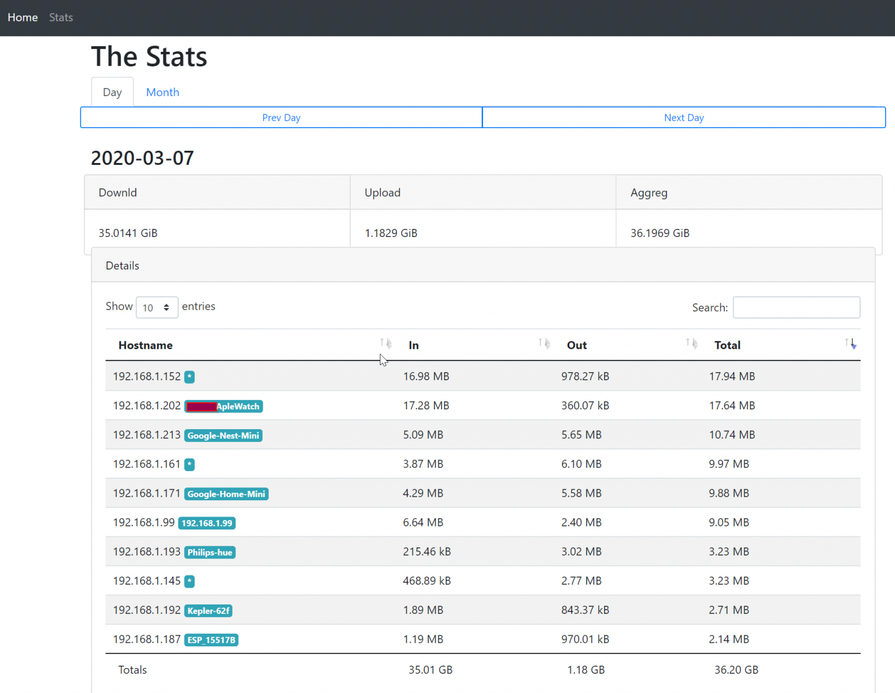Click sort arrows in the In column
This screenshot has width=895, height=693.
(x=544, y=344)
